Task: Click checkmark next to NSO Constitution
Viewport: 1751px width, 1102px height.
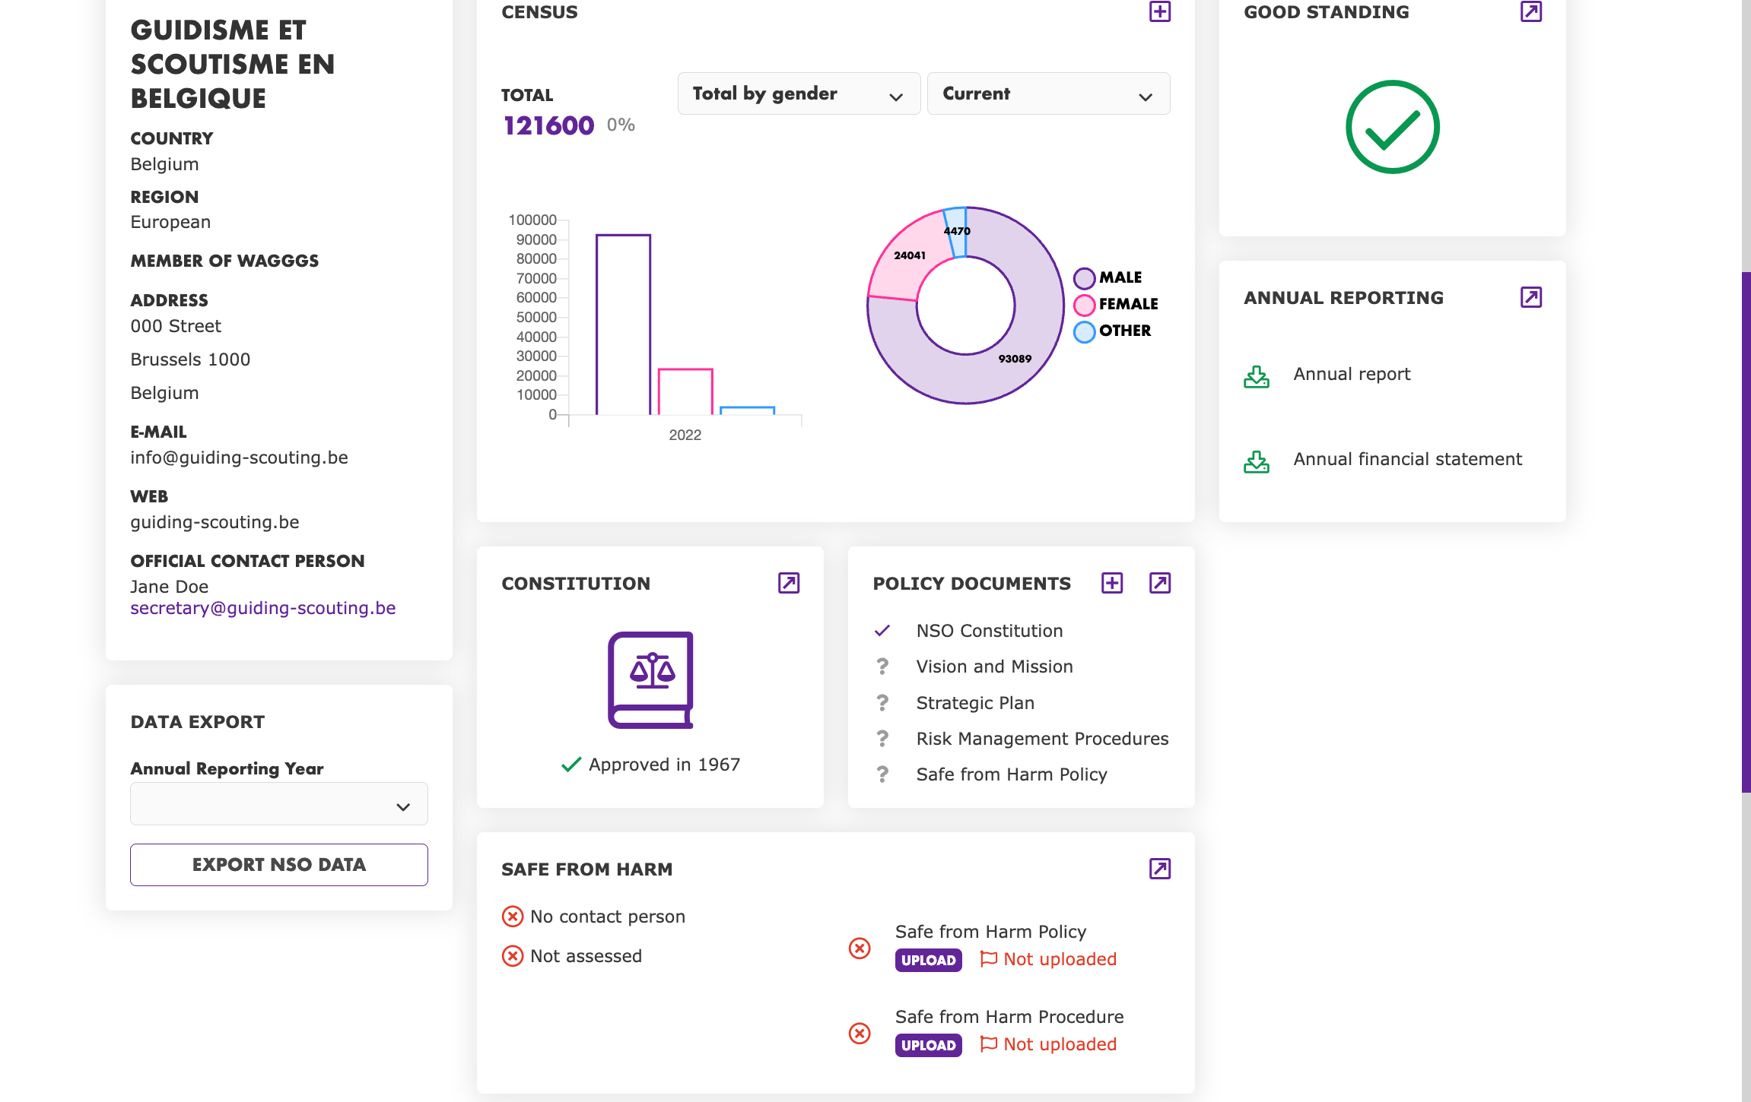Action: [882, 631]
